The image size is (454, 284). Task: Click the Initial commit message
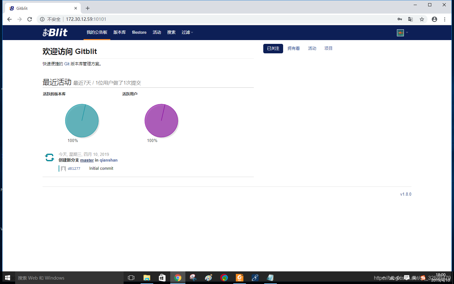coord(101,169)
